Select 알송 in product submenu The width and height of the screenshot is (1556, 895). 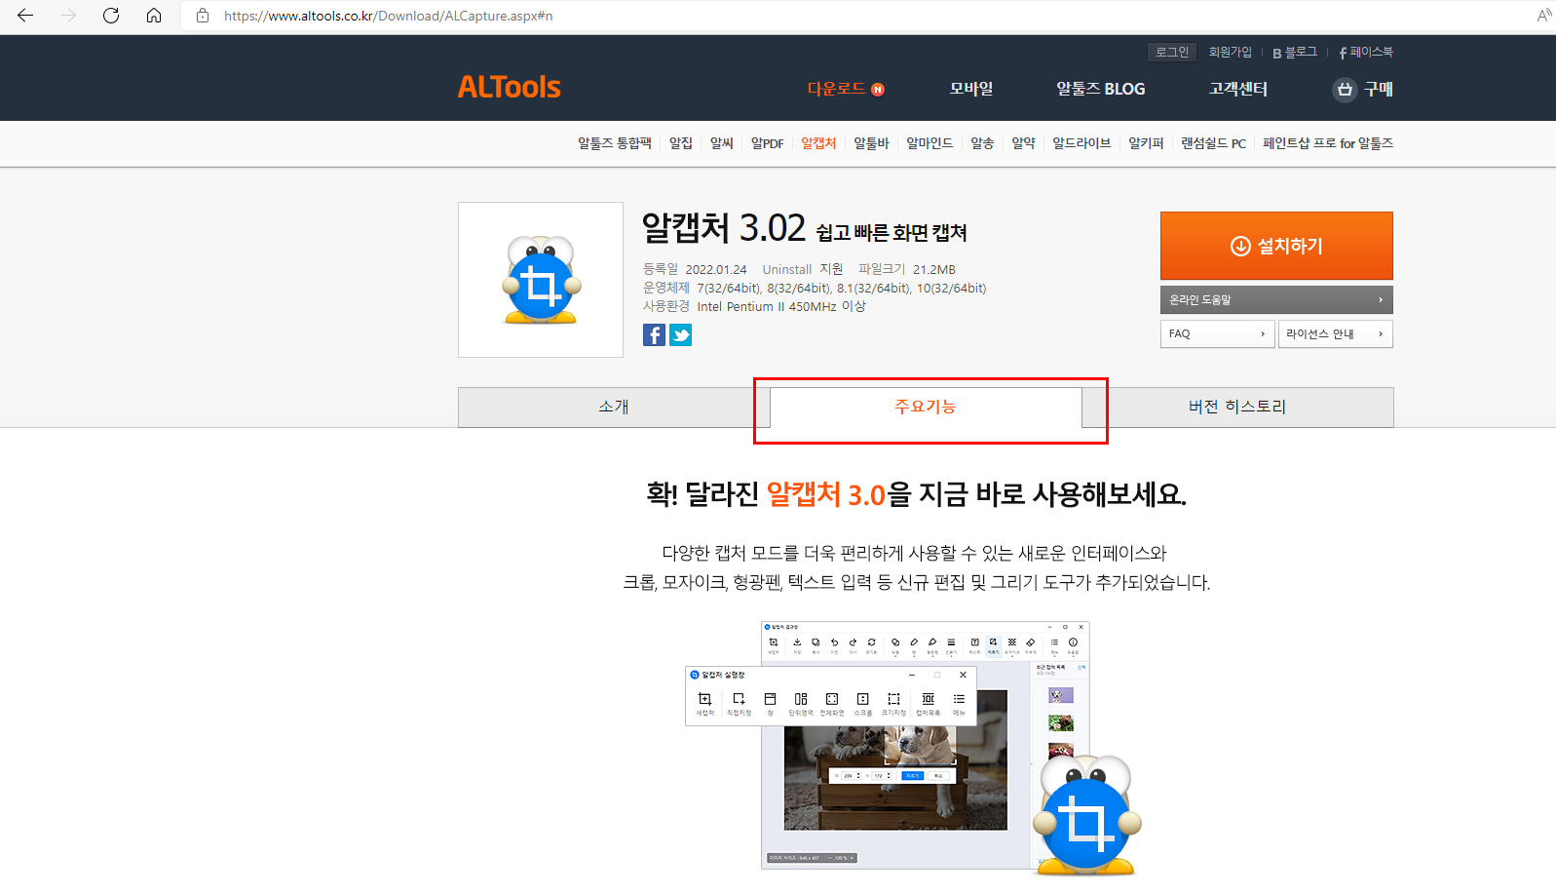coord(982,143)
